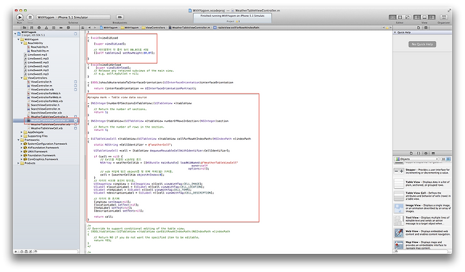465x272 pixels.
Task: Collapse the ReachAbility group
Action: pyautogui.click(x=22, y=43)
